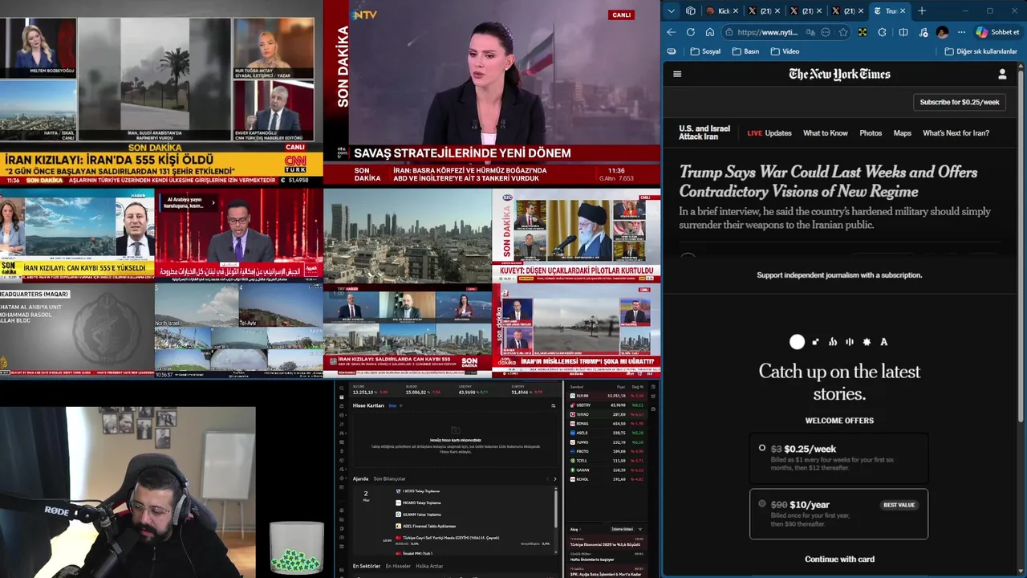
Task: Switch to En Hisseler tab
Action: click(x=398, y=566)
